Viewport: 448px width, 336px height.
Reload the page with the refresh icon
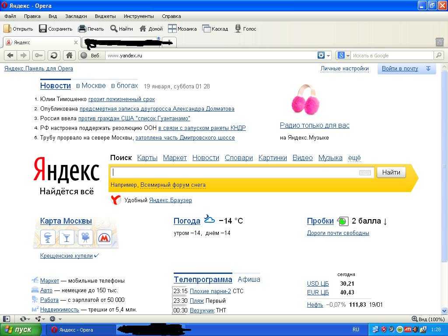[x=54, y=56]
